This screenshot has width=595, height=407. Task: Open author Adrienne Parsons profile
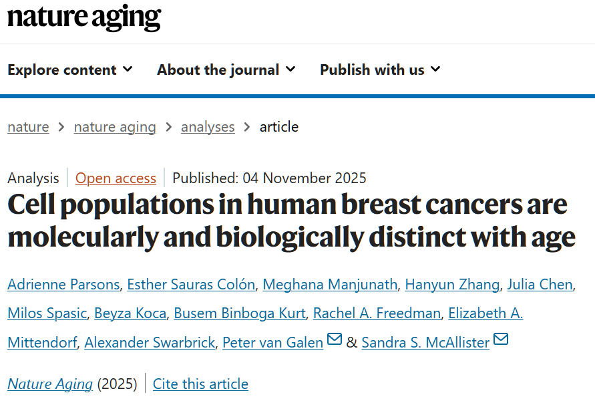coord(63,285)
